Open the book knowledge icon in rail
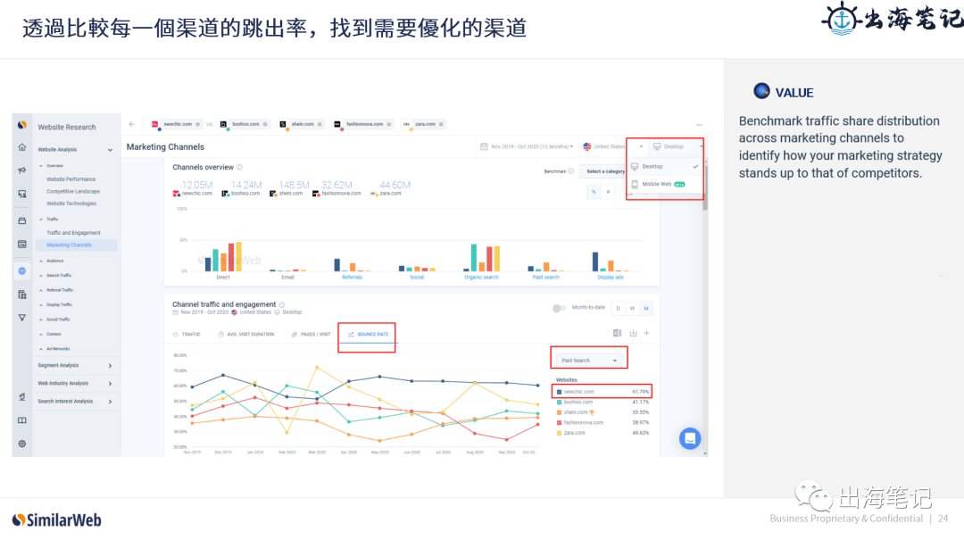This screenshot has width=964, height=540. pyautogui.click(x=22, y=420)
